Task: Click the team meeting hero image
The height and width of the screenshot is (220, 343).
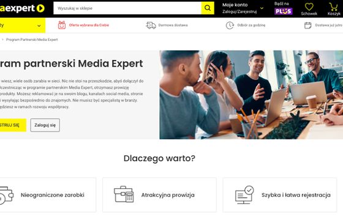Action: 251,95
